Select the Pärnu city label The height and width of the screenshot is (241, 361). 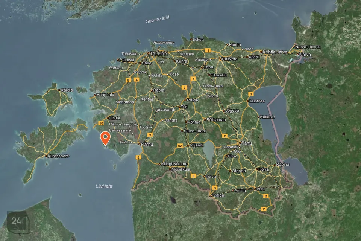(x=147, y=144)
